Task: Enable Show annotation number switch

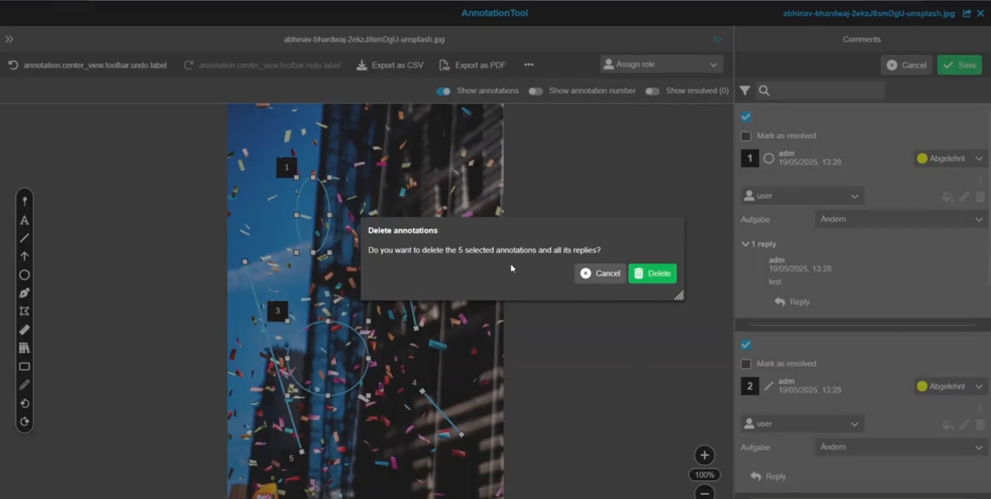Action: pyautogui.click(x=535, y=91)
